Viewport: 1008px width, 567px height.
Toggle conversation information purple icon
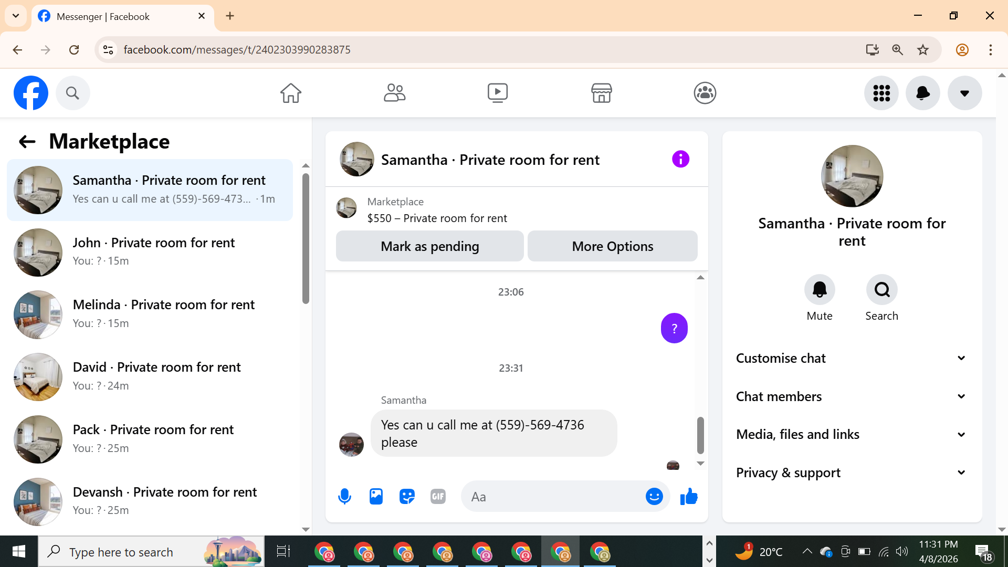click(680, 159)
